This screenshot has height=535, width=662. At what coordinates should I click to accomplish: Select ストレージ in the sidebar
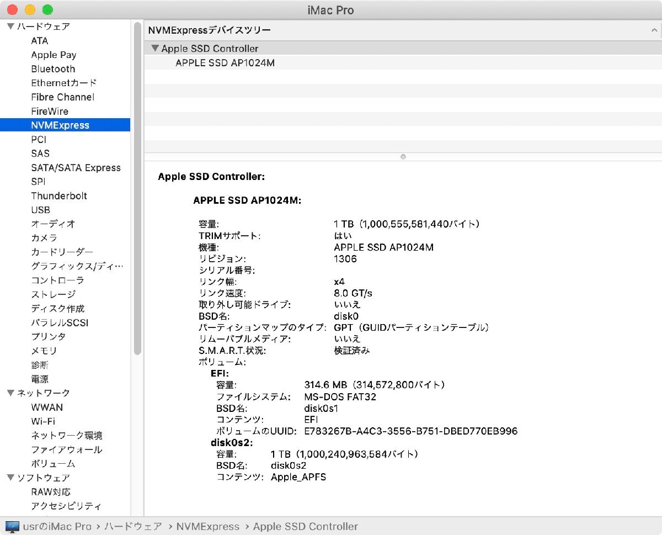point(53,294)
